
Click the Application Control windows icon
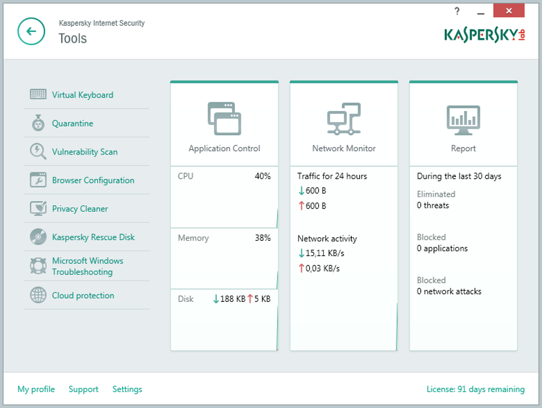coord(224,118)
